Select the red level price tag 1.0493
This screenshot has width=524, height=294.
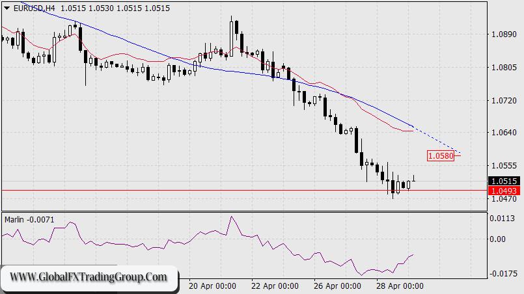pos(504,191)
